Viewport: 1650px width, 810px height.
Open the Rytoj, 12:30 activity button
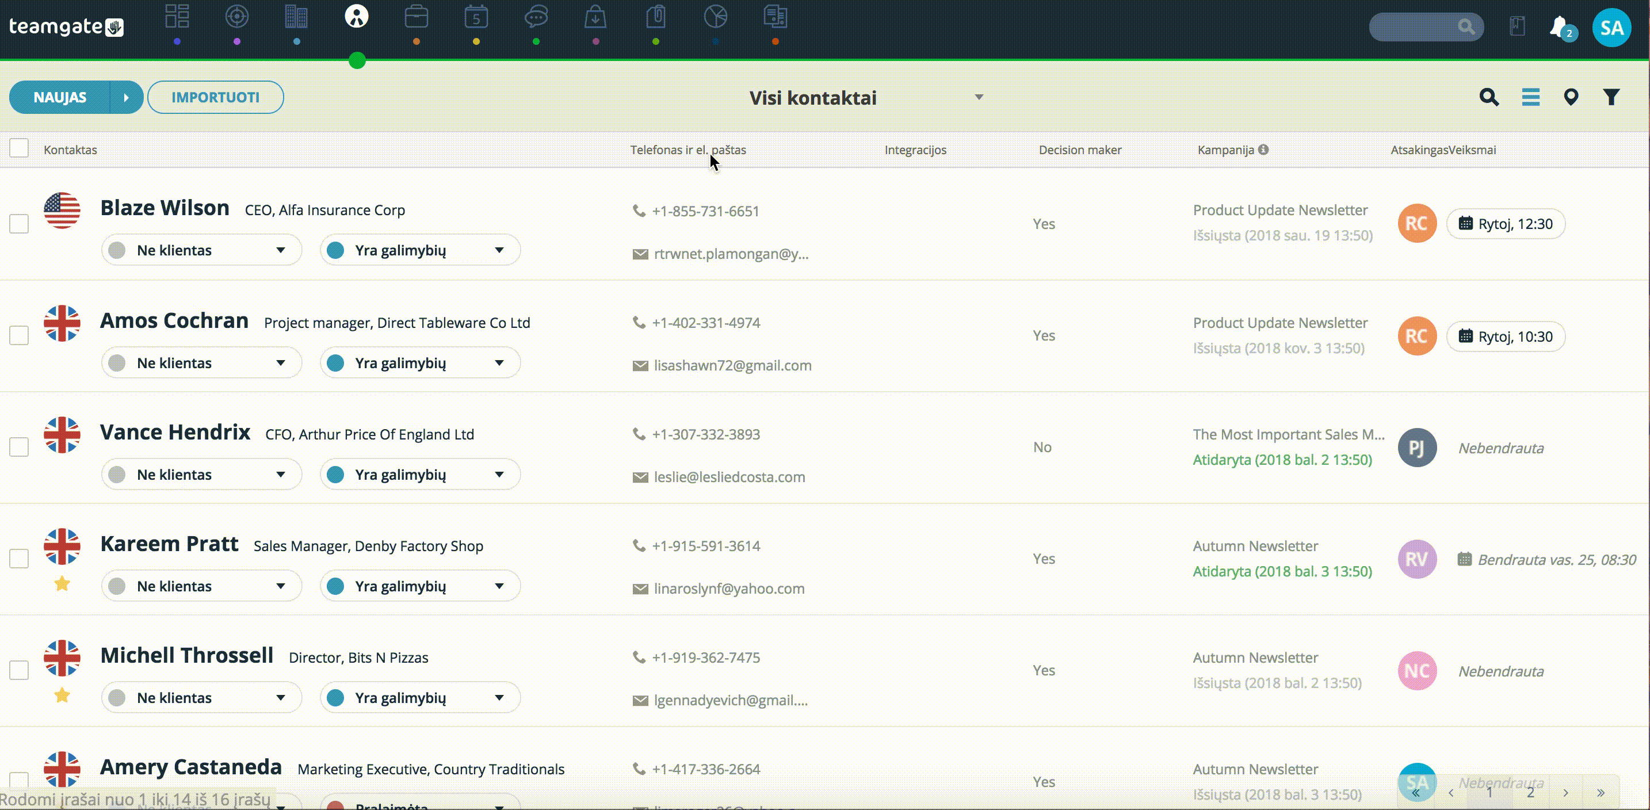click(1506, 223)
